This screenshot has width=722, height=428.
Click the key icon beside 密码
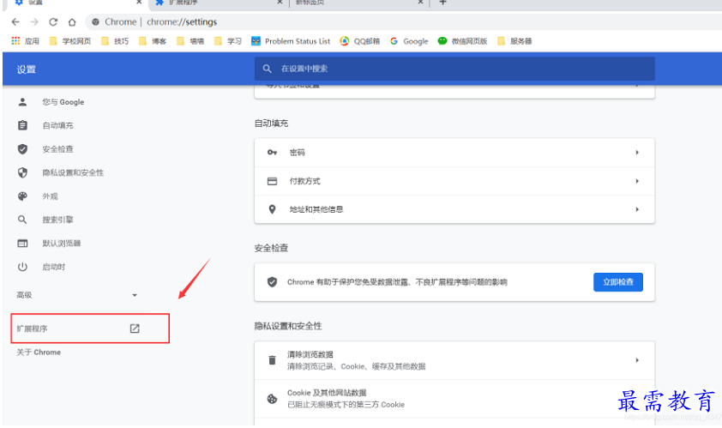point(272,153)
